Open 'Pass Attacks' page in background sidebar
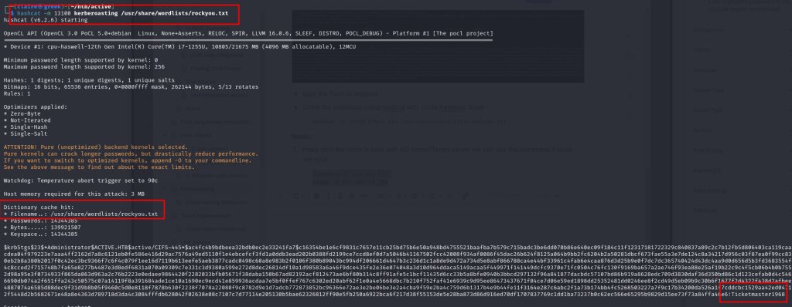Image resolution: width=792 pixels, height=307 pixels. [x=196, y=135]
